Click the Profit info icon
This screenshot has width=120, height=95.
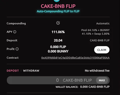[17, 49]
